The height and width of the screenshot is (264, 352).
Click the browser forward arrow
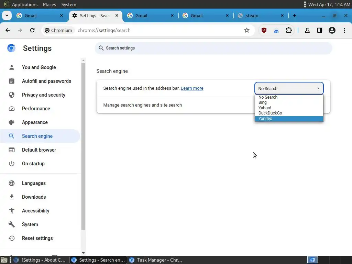point(20,30)
